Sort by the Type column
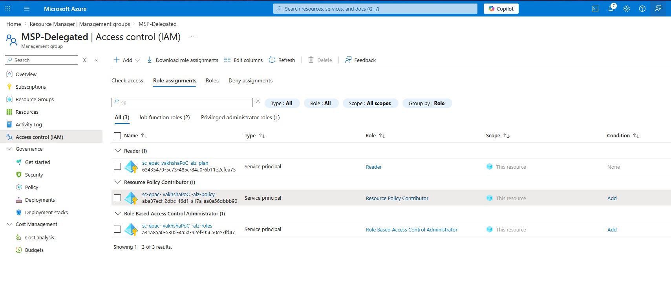 [255, 135]
